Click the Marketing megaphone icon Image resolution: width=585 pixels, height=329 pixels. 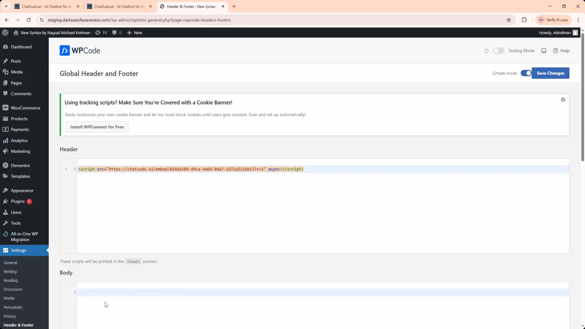(x=5, y=151)
